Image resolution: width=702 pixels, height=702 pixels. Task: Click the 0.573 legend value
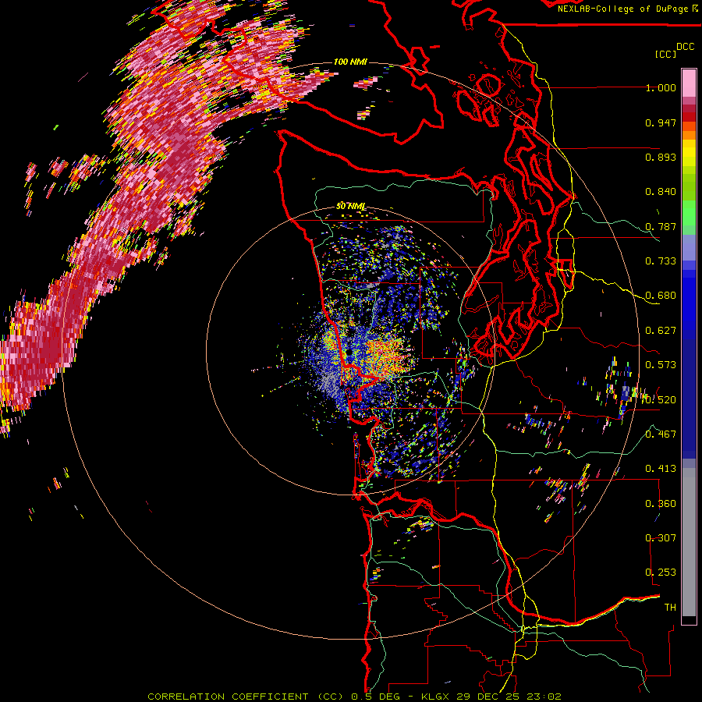pyautogui.click(x=661, y=365)
